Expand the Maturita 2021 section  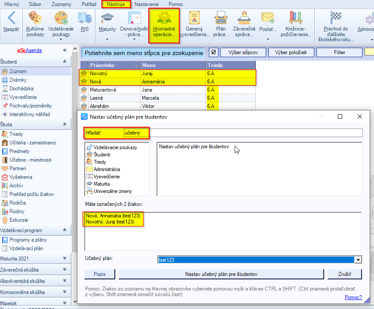coord(64,258)
